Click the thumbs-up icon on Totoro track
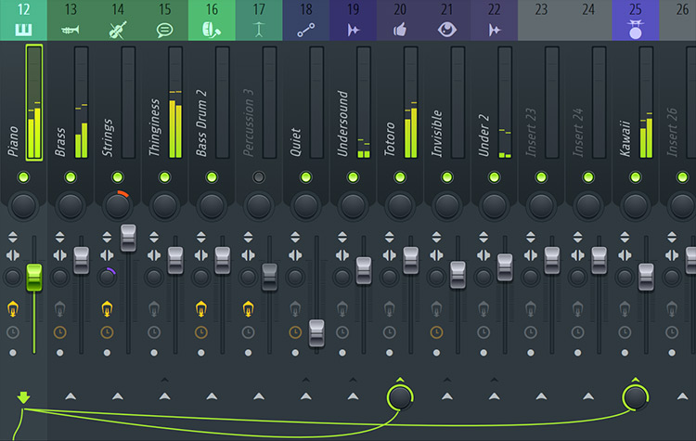Screen dimensions: 696x441 pos(400,31)
